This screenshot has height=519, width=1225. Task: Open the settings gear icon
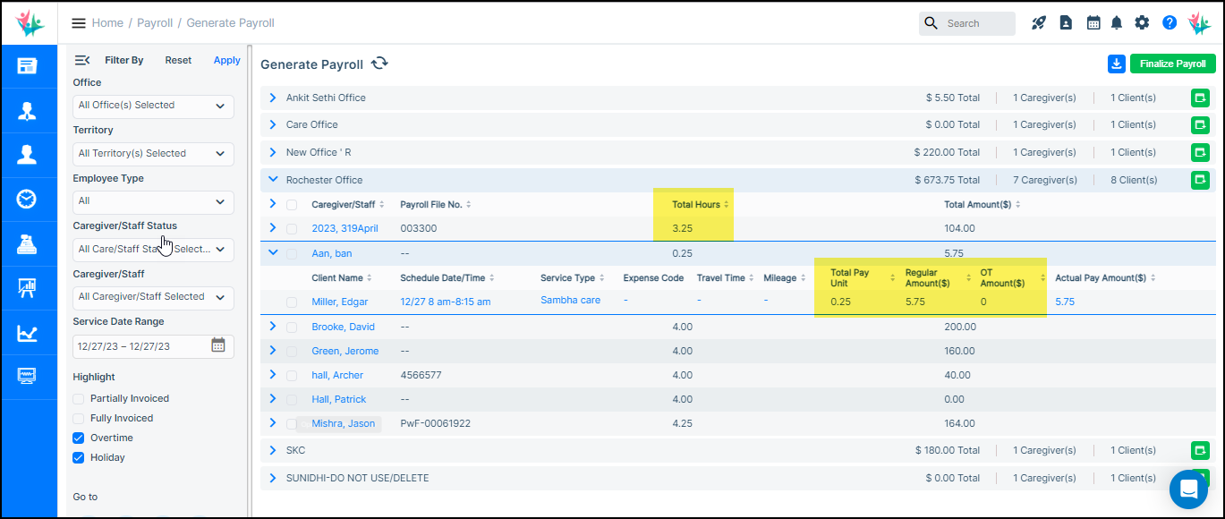click(x=1142, y=22)
